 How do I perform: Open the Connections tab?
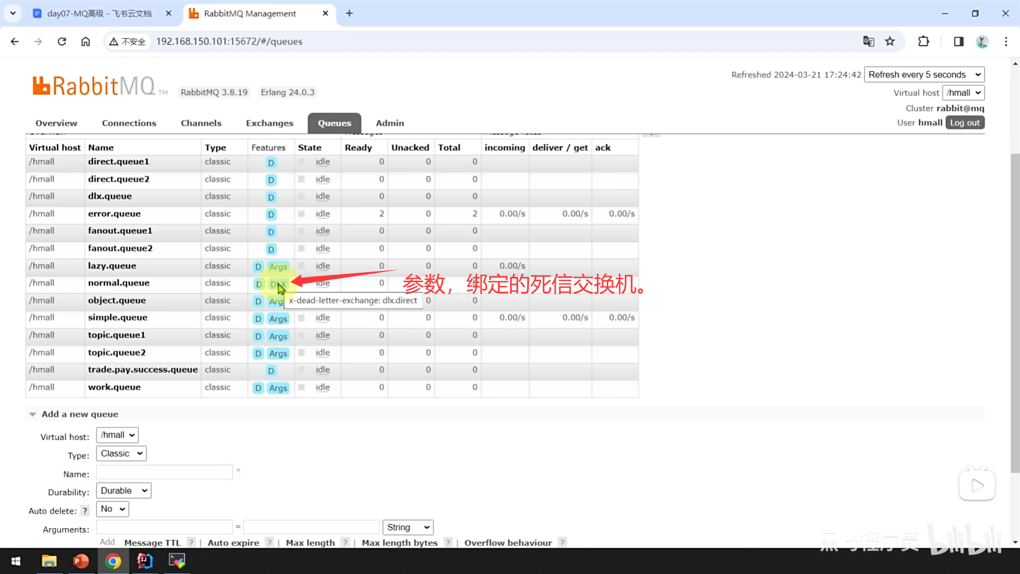pyautogui.click(x=129, y=123)
